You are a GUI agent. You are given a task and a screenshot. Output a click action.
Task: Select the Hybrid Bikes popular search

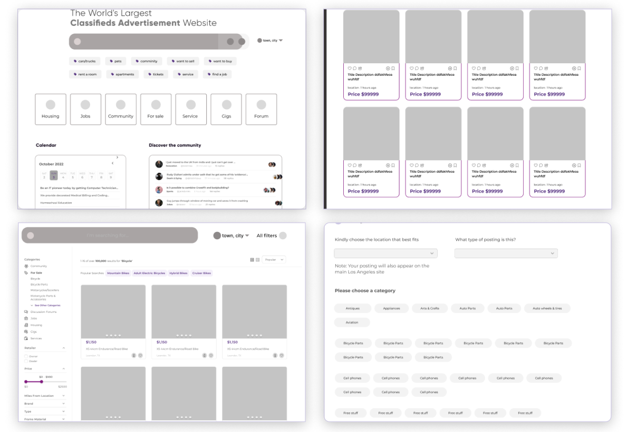pyautogui.click(x=178, y=273)
